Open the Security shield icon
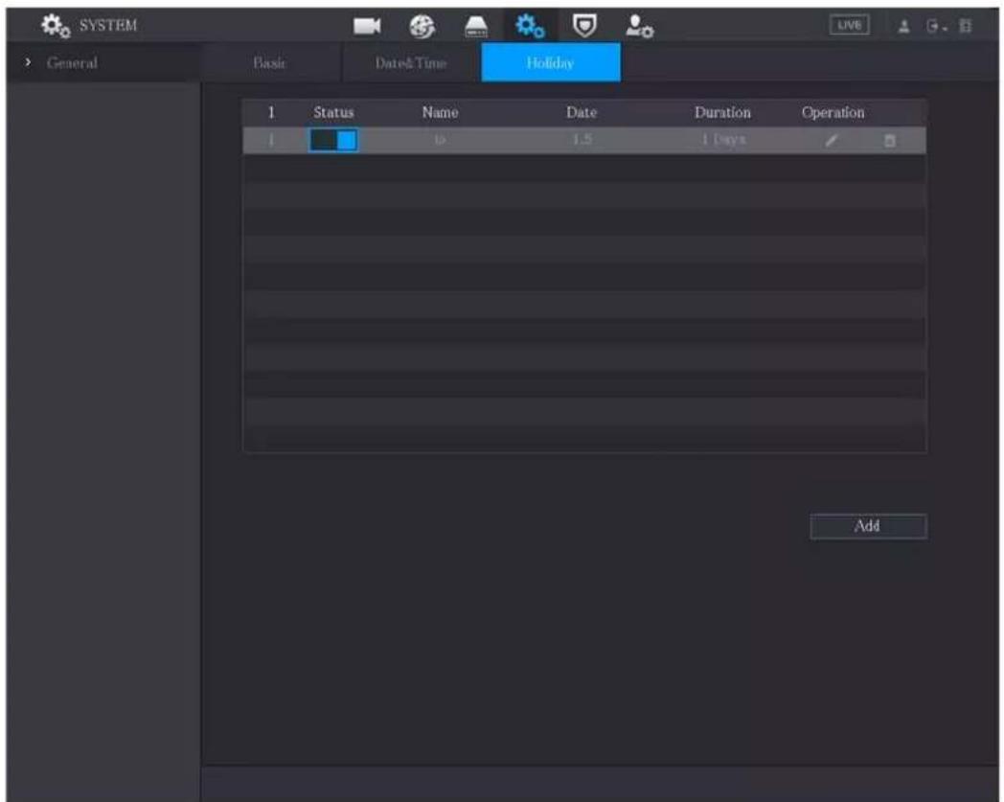This screenshot has width=1004, height=802. (584, 26)
